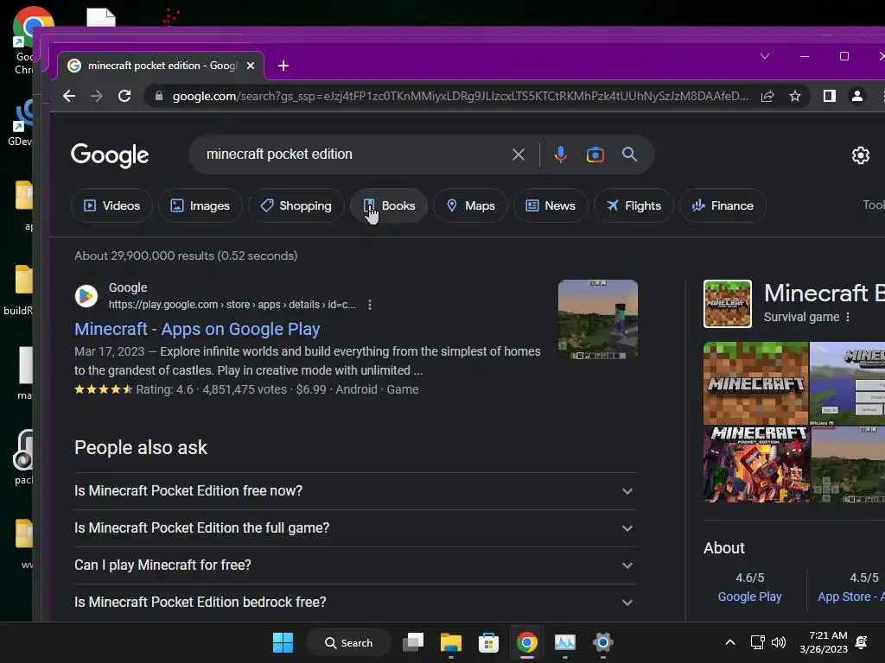Open Google quick settings gear icon
The width and height of the screenshot is (885, 663).
[860, 155]
